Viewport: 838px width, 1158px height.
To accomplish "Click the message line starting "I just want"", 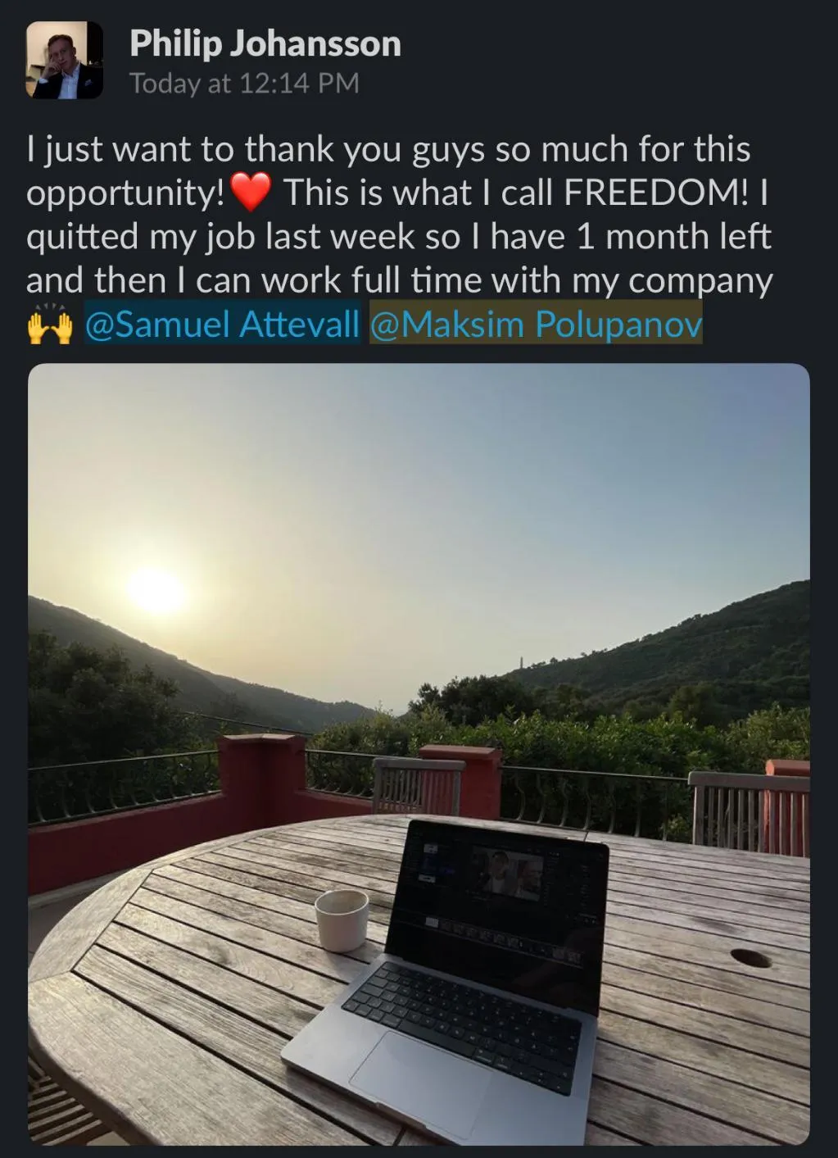I will tap(388, 150).
